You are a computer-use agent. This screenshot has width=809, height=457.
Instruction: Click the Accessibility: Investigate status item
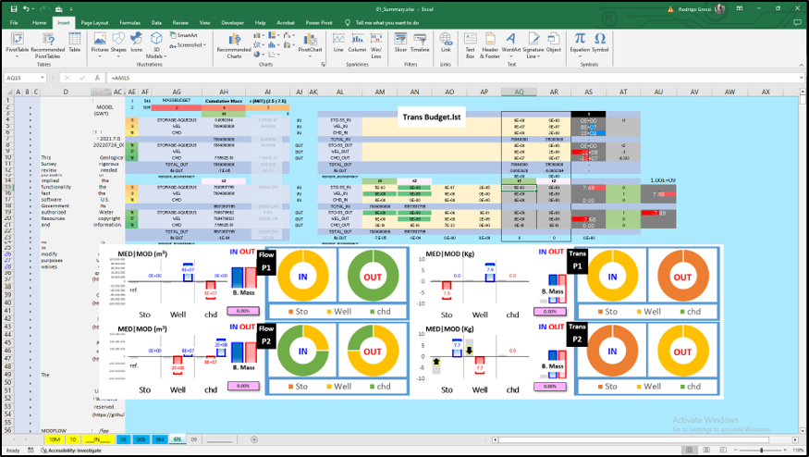click(x=71, y=451)
